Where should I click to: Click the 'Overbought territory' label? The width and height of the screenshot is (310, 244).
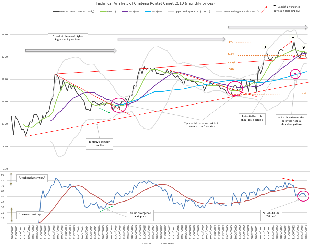pyautogui.click(x=32, y=178)
